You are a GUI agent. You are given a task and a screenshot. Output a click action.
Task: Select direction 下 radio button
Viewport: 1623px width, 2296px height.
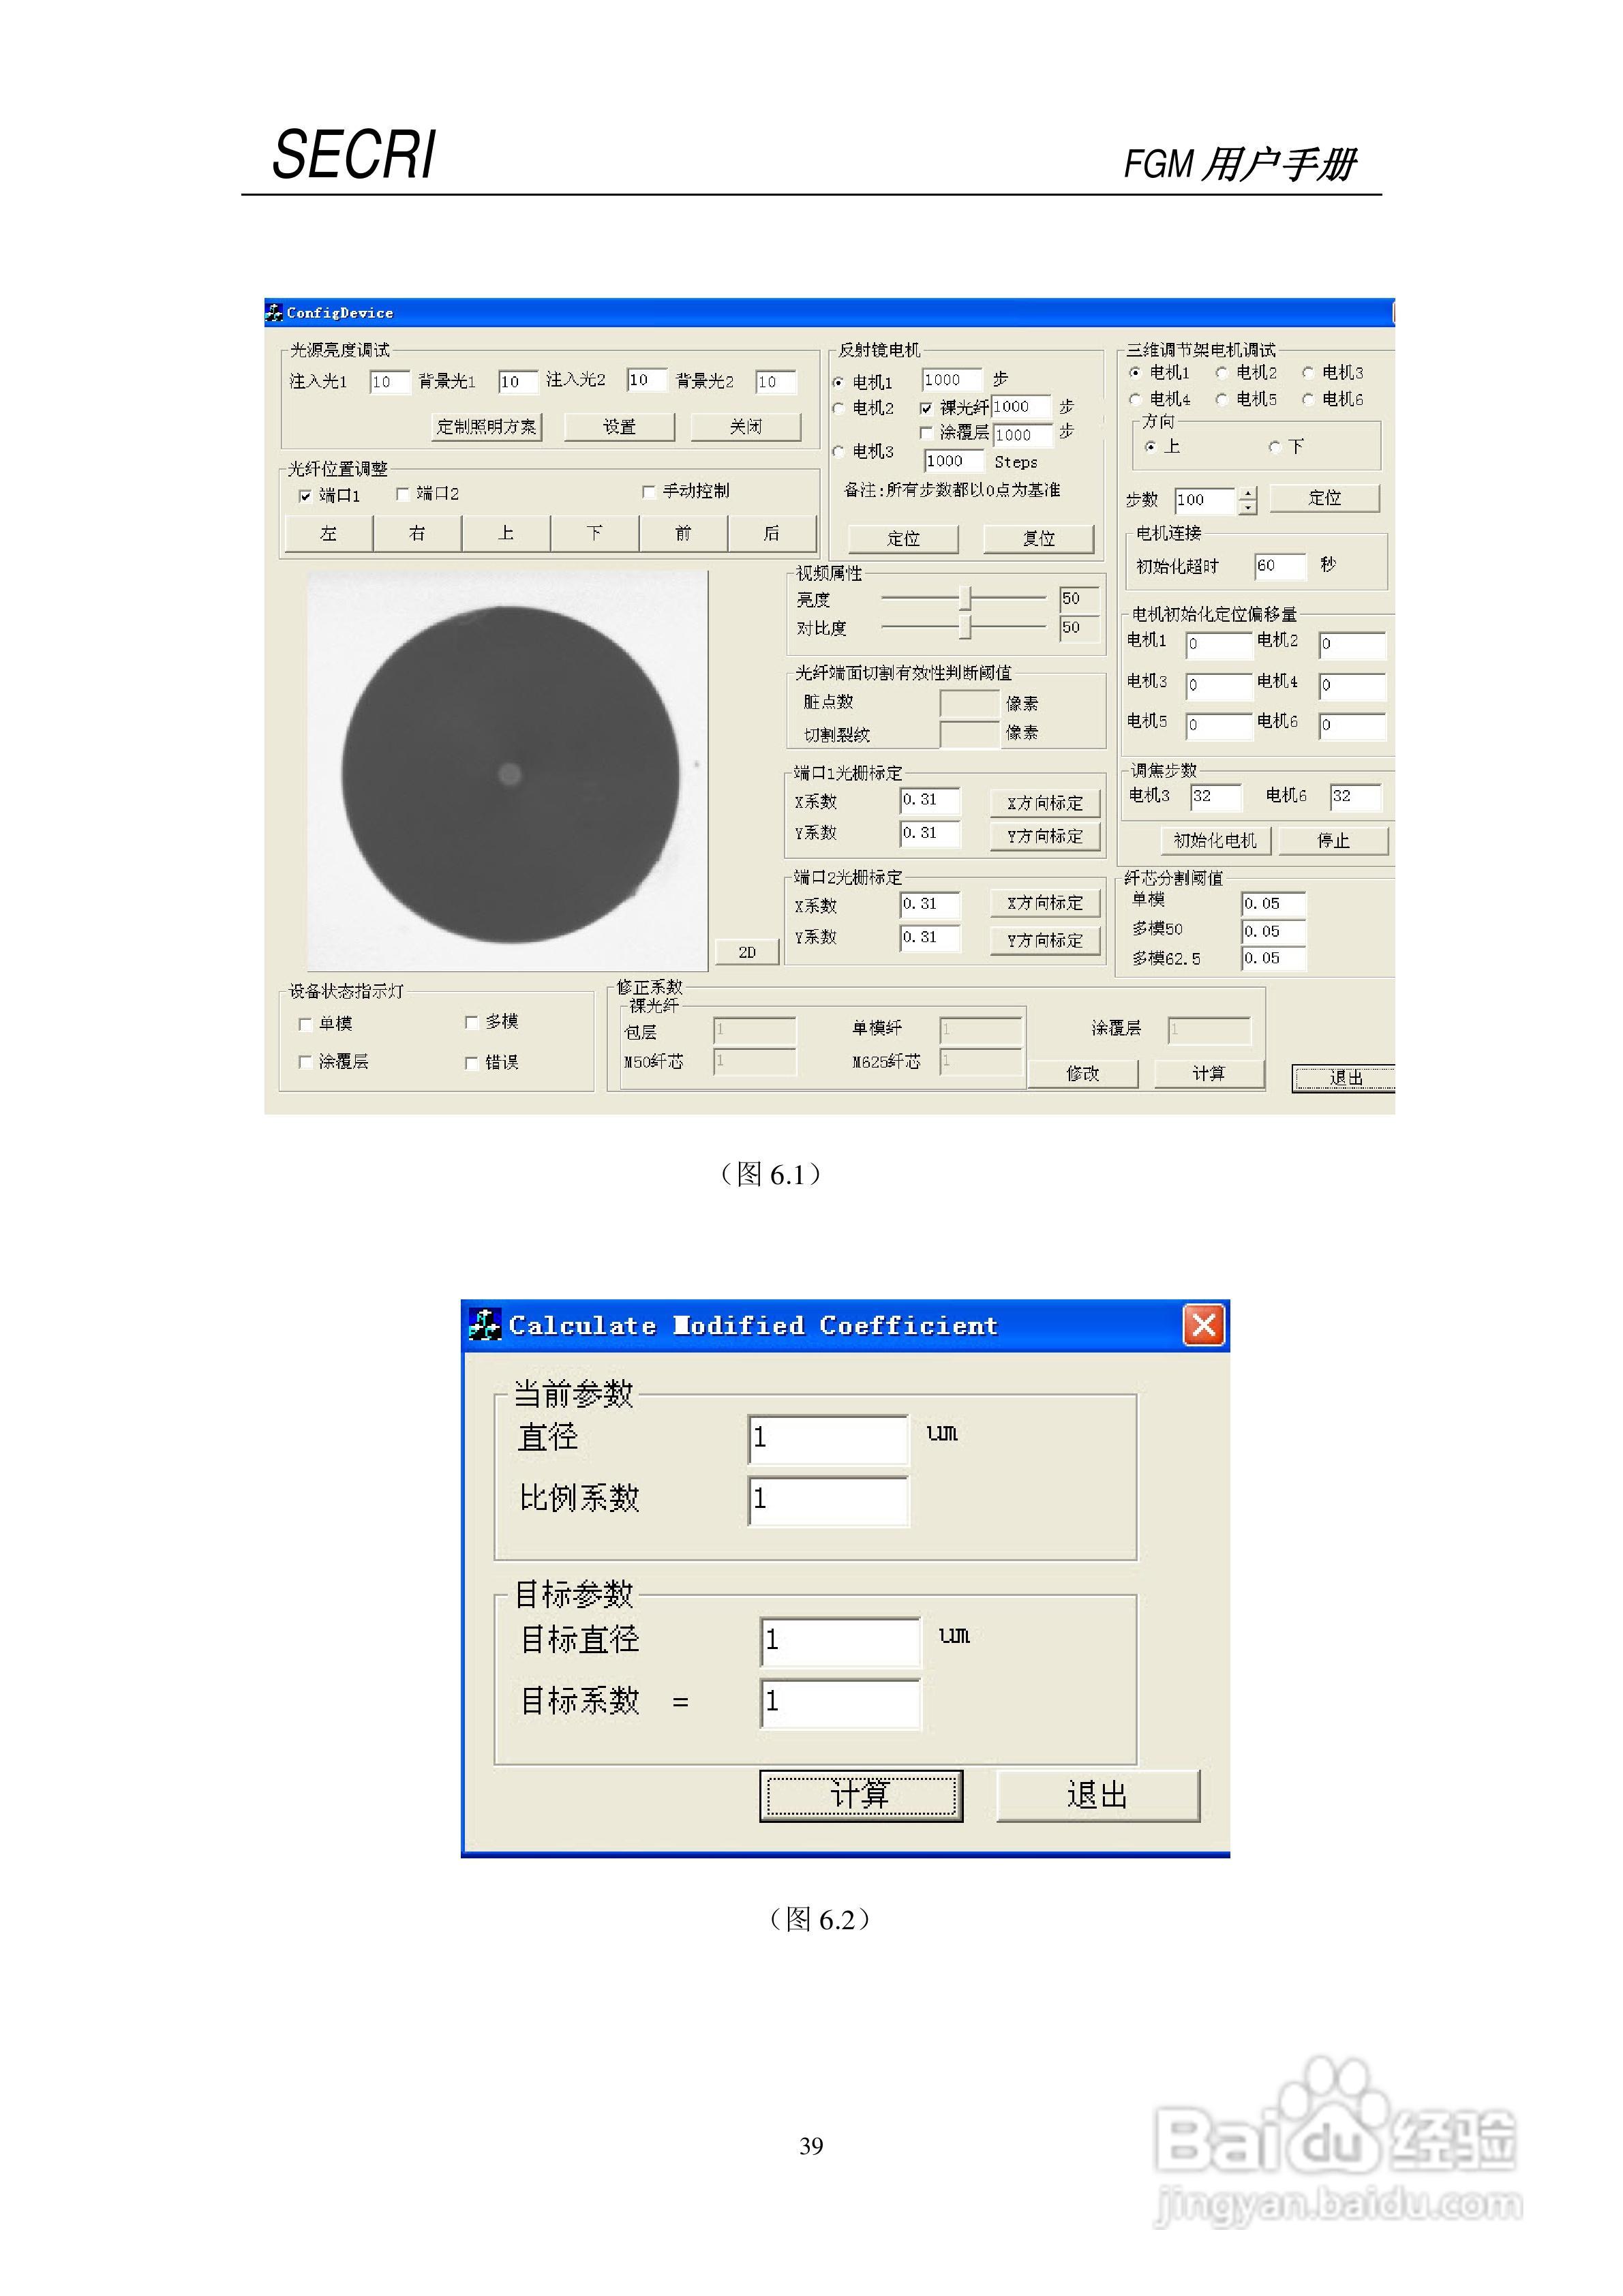1275,447
